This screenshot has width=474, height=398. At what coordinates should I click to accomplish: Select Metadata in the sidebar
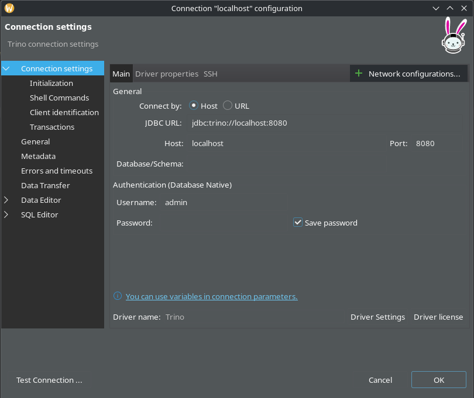(38, 156)
